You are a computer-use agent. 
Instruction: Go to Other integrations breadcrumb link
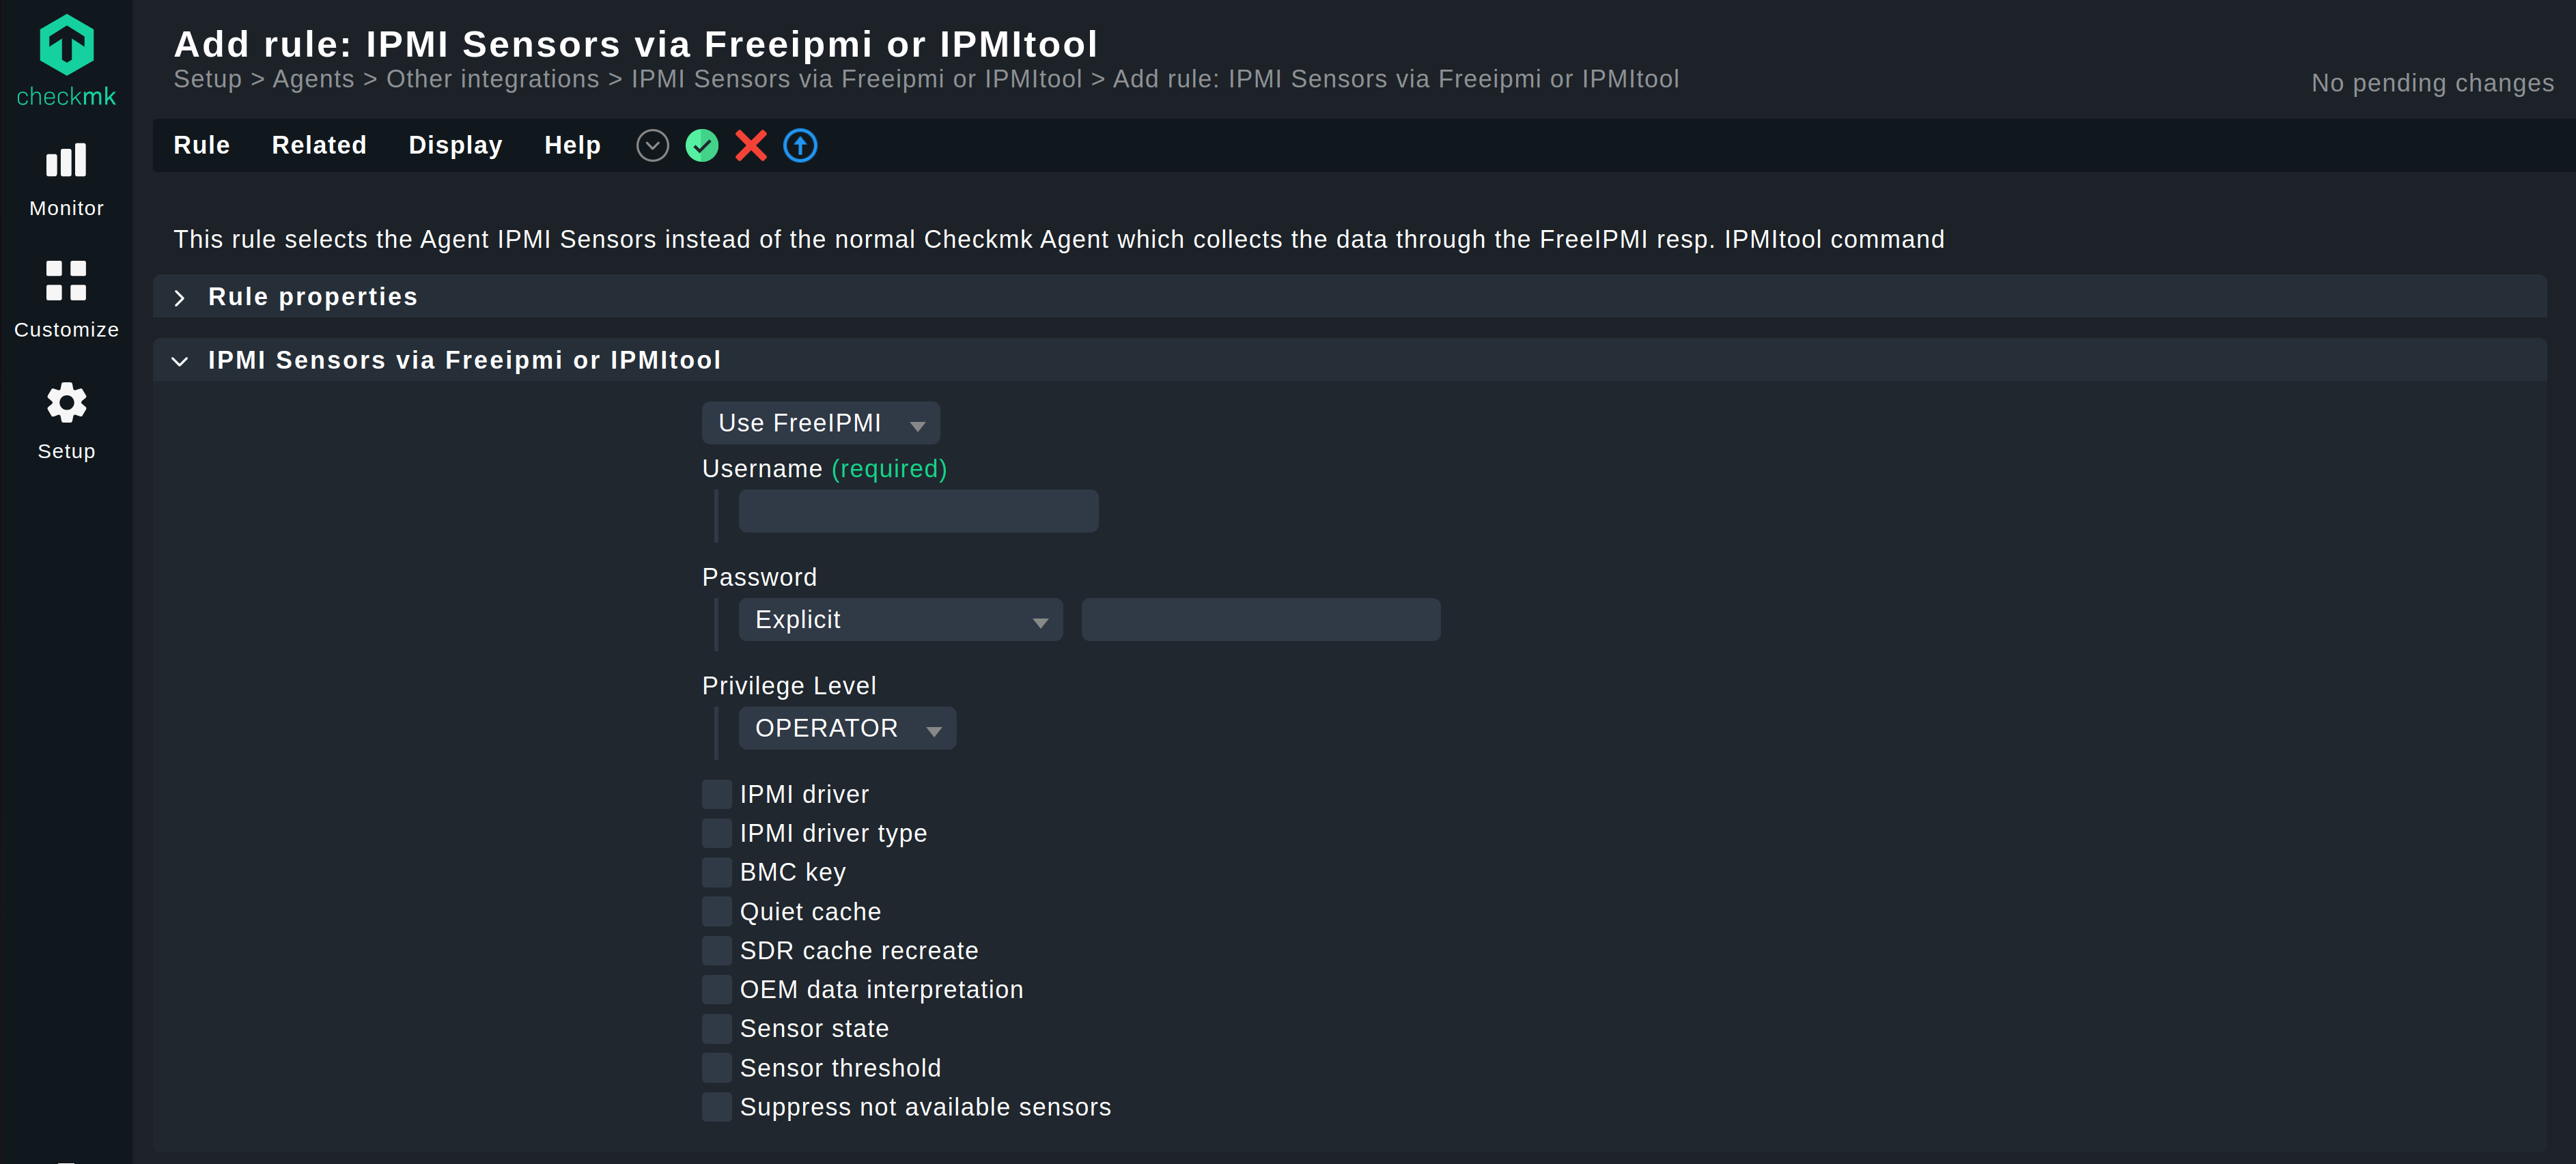click(492, 80)
